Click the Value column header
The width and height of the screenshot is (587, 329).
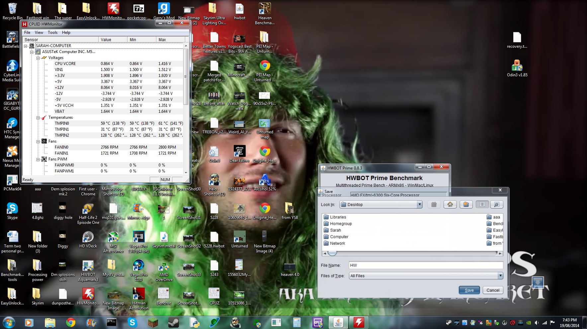click(x=113, y=39)
